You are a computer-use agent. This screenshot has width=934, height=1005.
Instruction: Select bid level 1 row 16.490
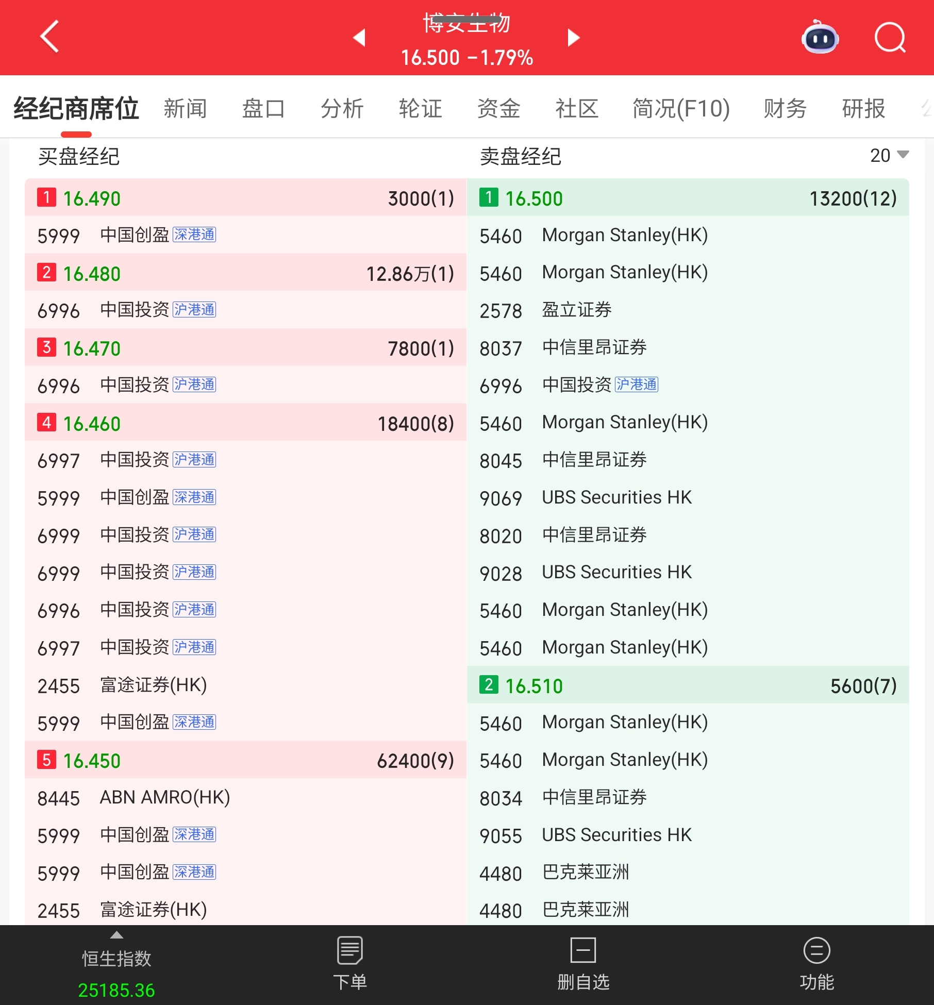click(x=245, y=198)
